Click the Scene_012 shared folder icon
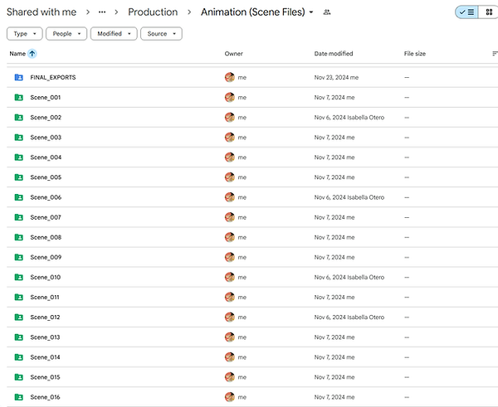This screenshot has width=498, height=407. click(19, 317)
